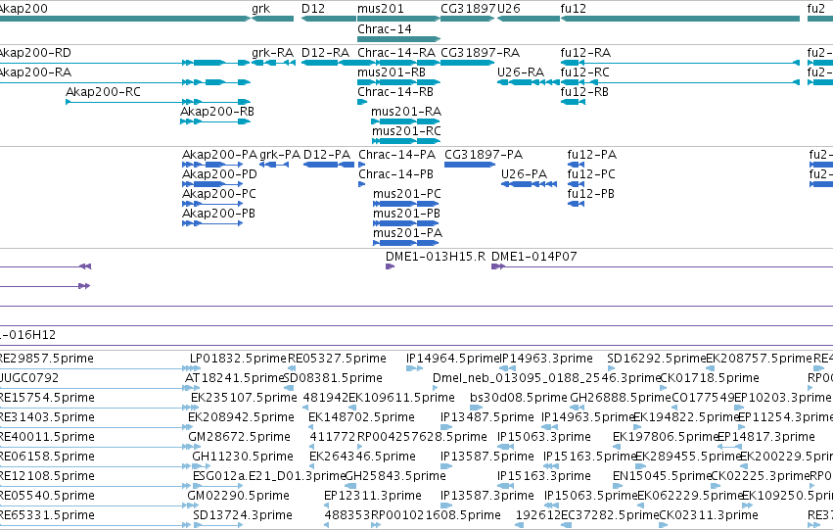Click the mus201 gene label
Viewport: 833px width, 530px height.
(x=381, y=9)
